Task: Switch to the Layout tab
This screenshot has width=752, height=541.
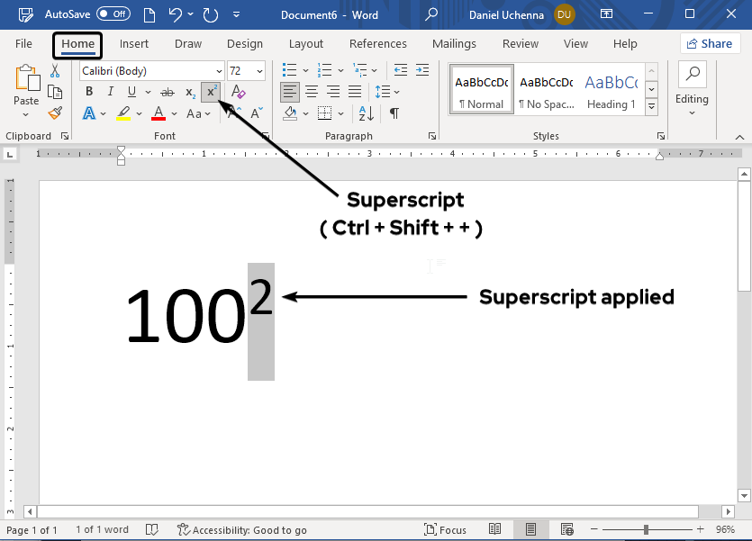Action: [305, 44]
